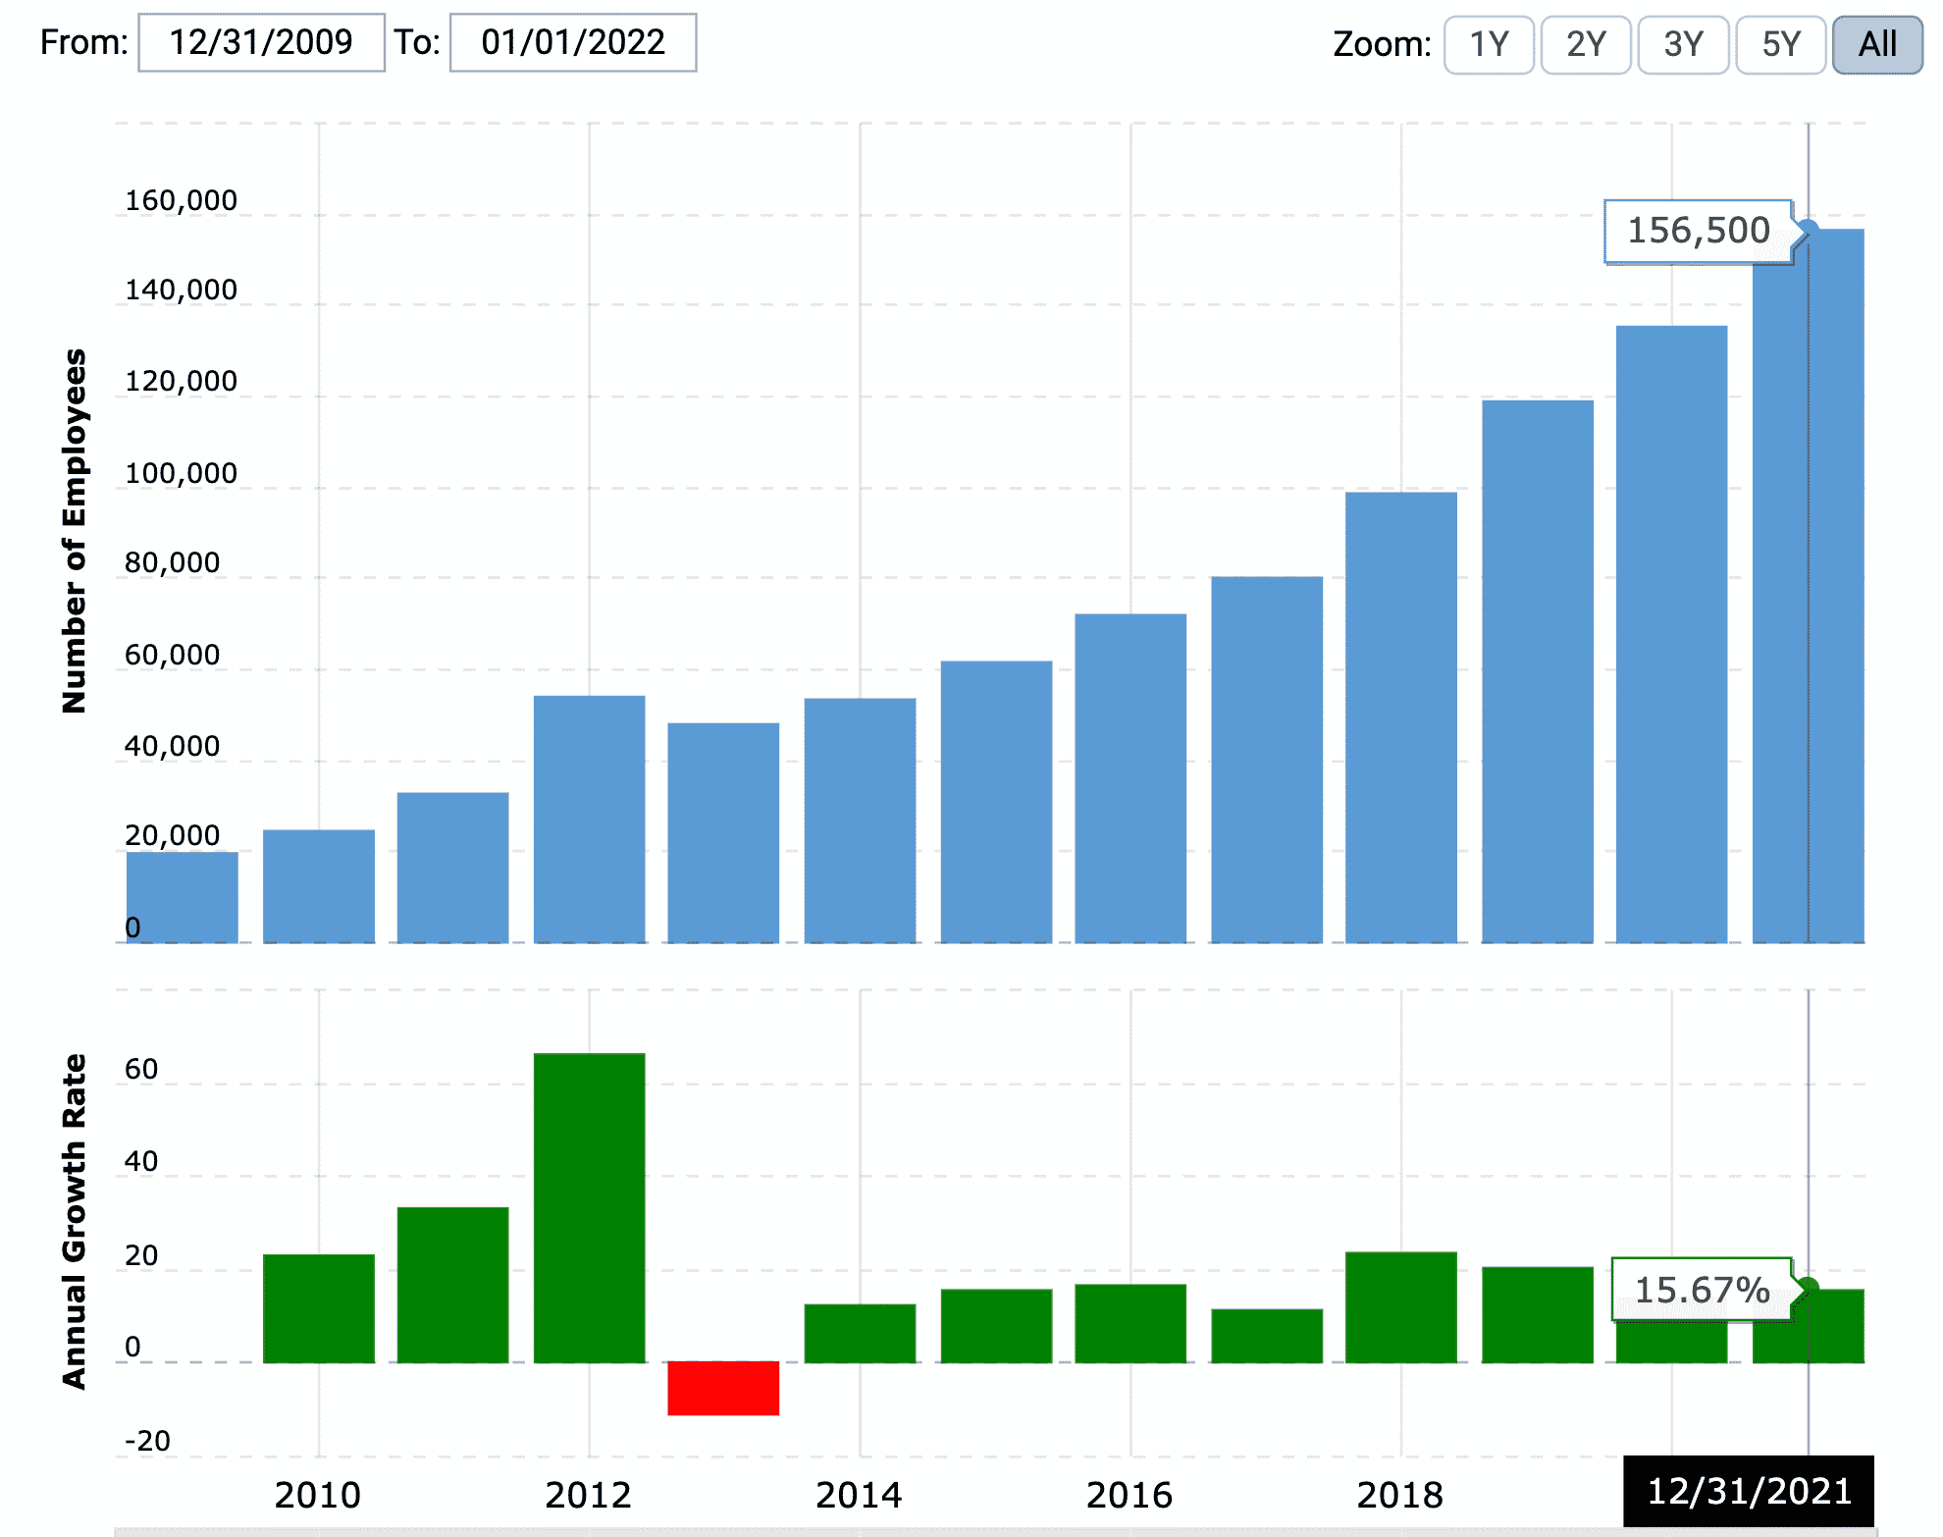Click the tallest blue 2021 employee bar
This screenshot has width=1943, height=1537.
pyautogui.click(x=1808, y=589)
